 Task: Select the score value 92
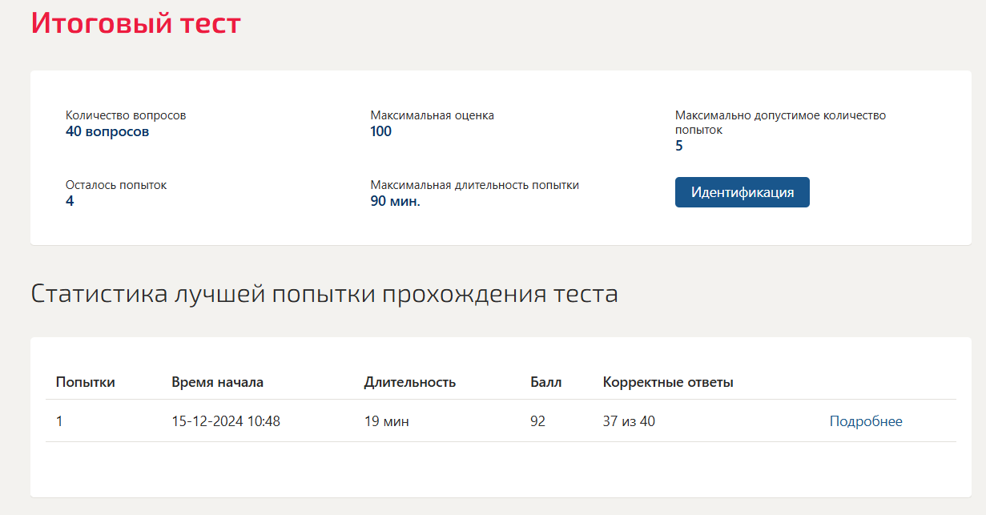pyautogui.click(x=537, y=421)
